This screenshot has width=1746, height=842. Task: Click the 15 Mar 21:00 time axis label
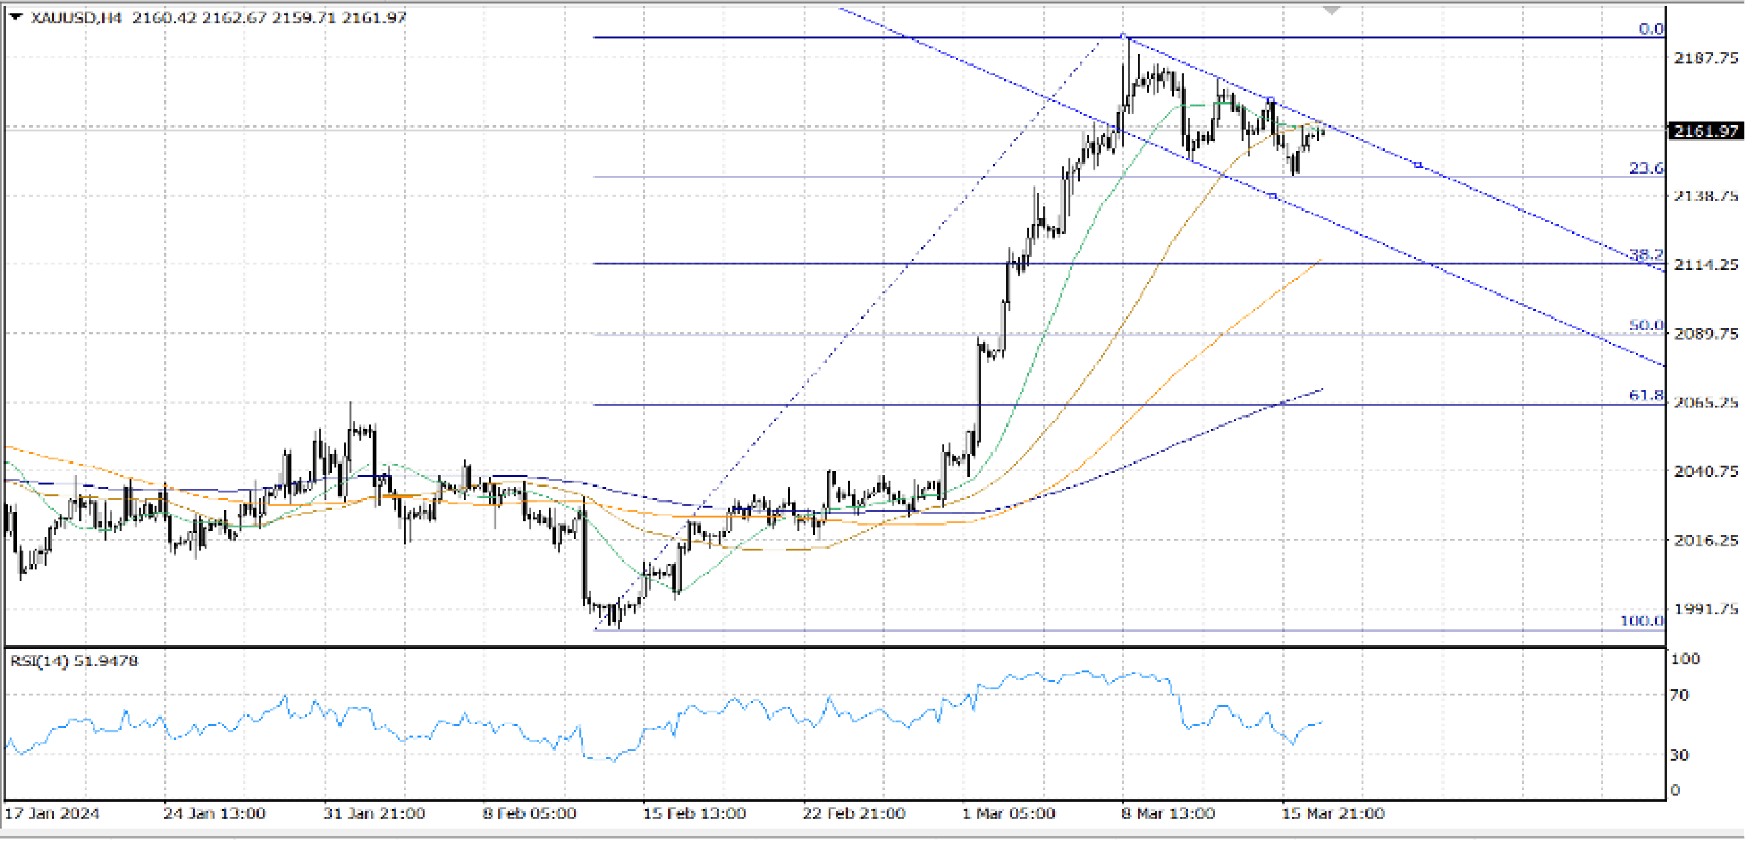[x=1333, y=813]
